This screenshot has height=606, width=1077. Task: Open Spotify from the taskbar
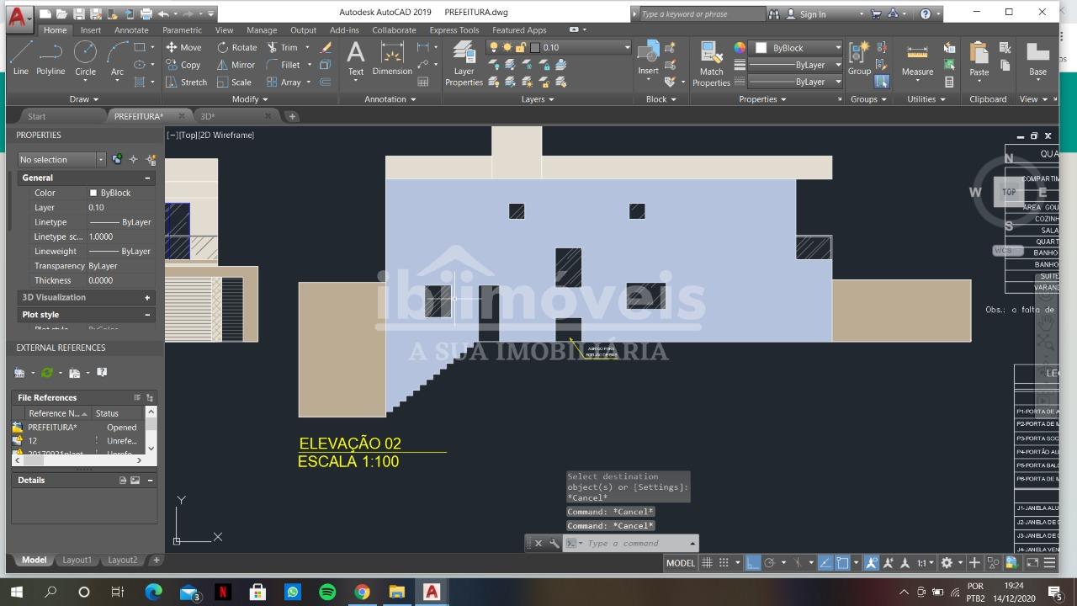[327, 592]
